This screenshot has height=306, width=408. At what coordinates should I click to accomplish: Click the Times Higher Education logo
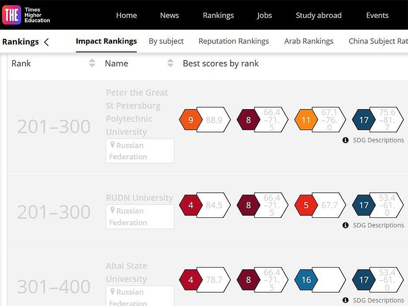pos(27,15)
